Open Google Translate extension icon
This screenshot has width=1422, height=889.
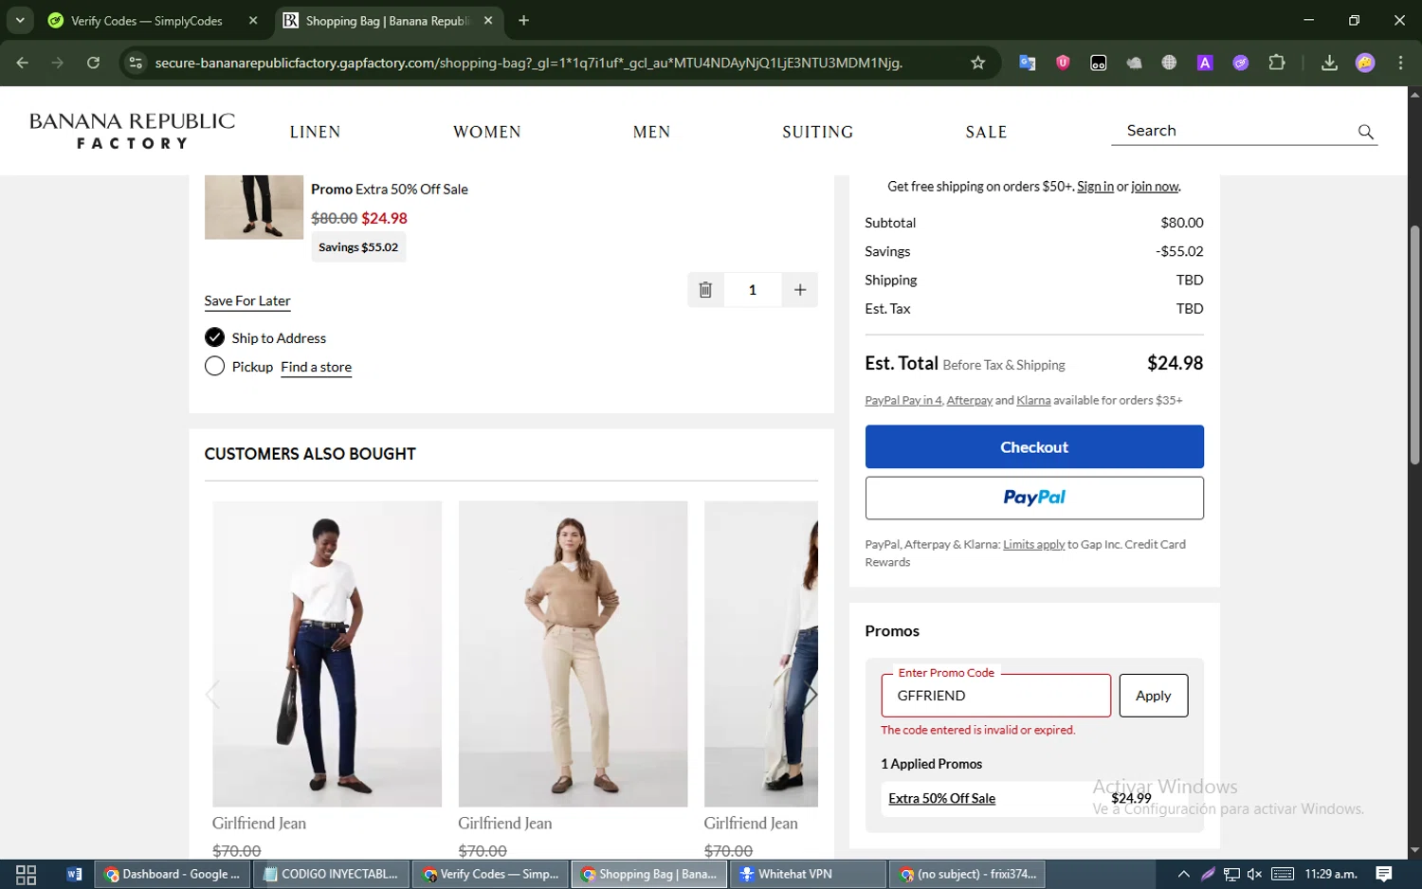(1027, 63)
